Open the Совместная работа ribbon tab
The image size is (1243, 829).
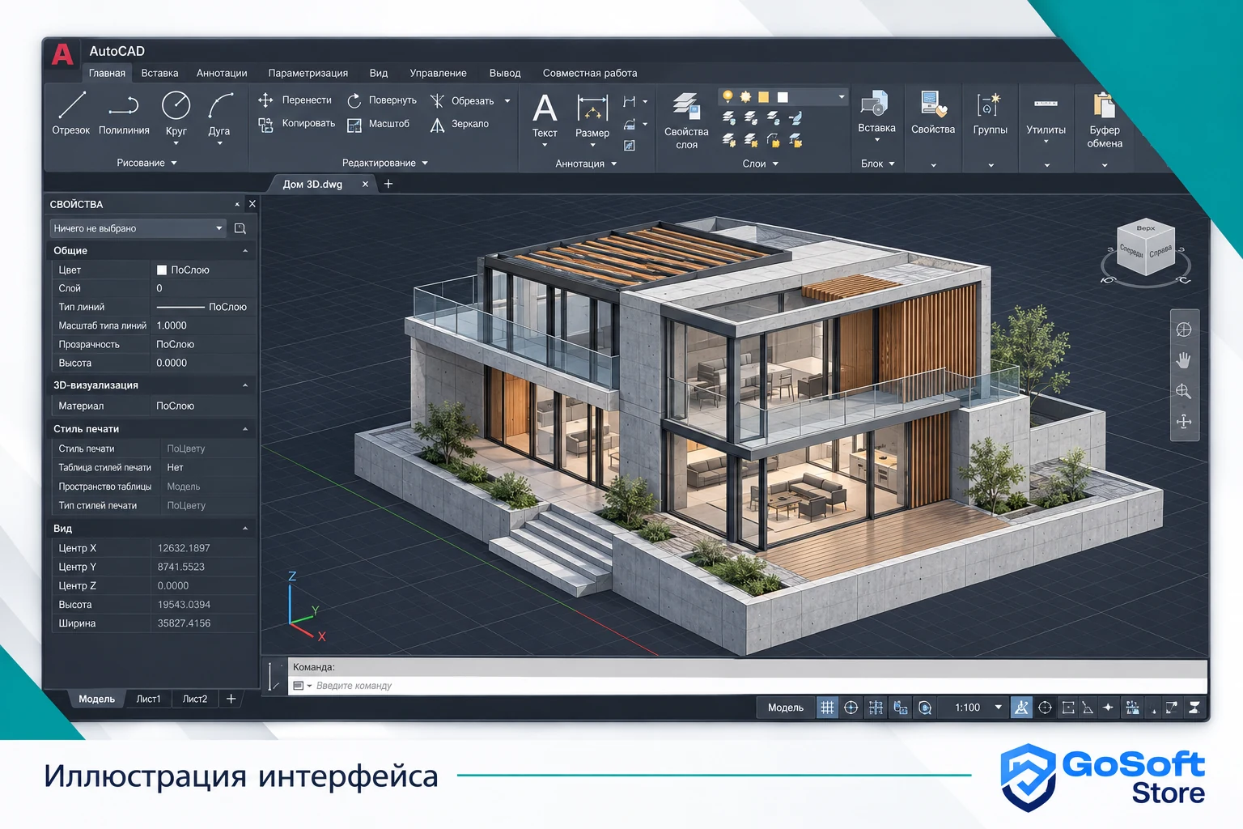[x=590, y=73]
